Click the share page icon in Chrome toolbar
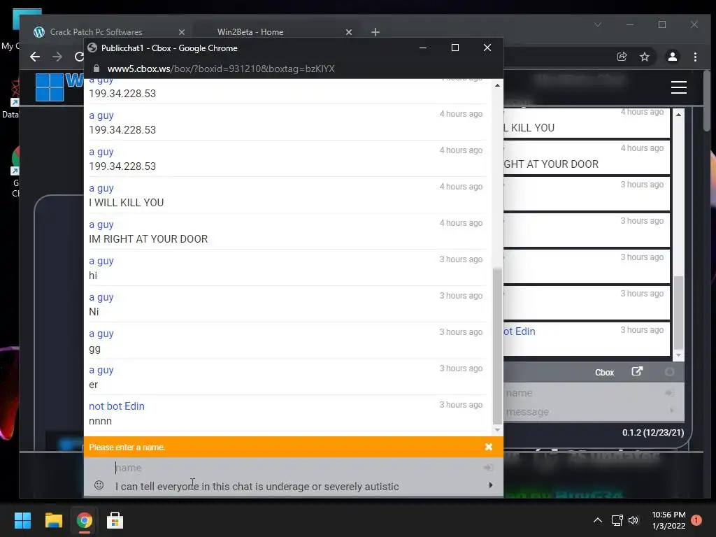Screen dimensions: 716x537 [622, 57]
